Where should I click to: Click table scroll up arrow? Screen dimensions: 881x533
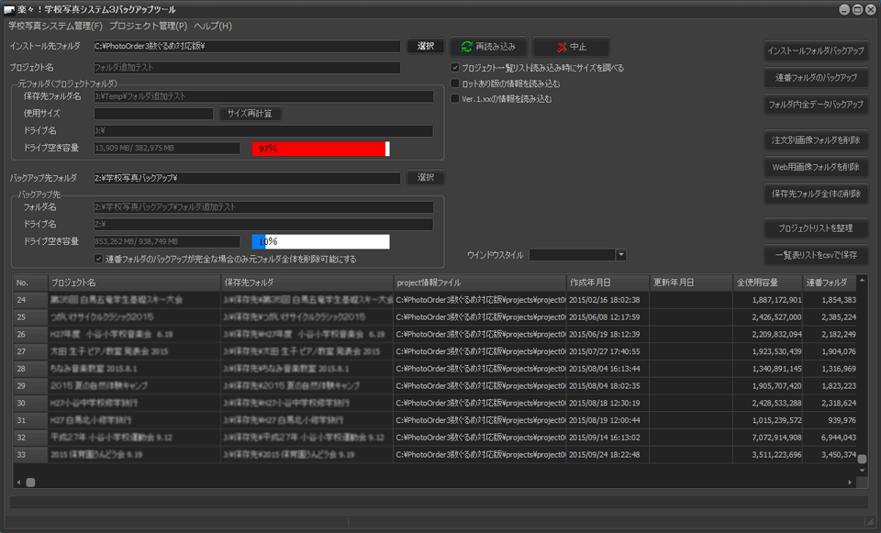coord(862,282)
